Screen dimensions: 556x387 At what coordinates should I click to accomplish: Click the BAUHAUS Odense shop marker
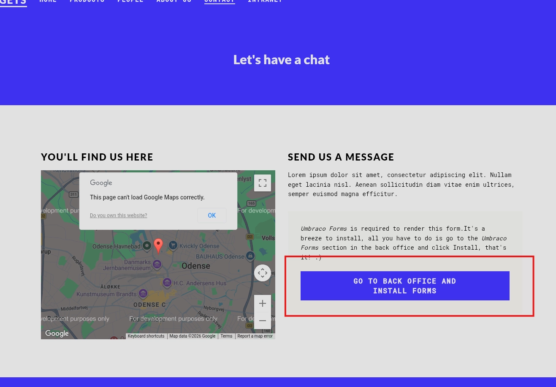(x=250, y=256)
